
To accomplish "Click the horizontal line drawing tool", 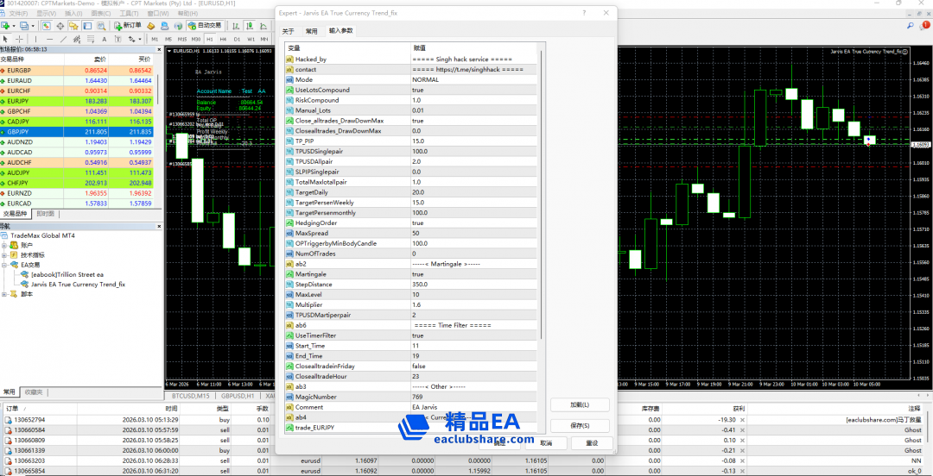I will click(x=49, y=39).
